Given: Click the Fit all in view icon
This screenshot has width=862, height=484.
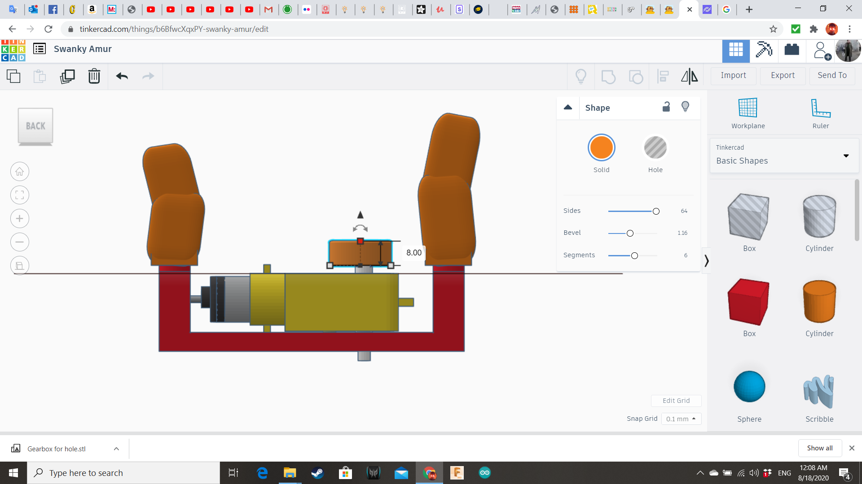Looking at the screenshot, I should coord(20,195).
